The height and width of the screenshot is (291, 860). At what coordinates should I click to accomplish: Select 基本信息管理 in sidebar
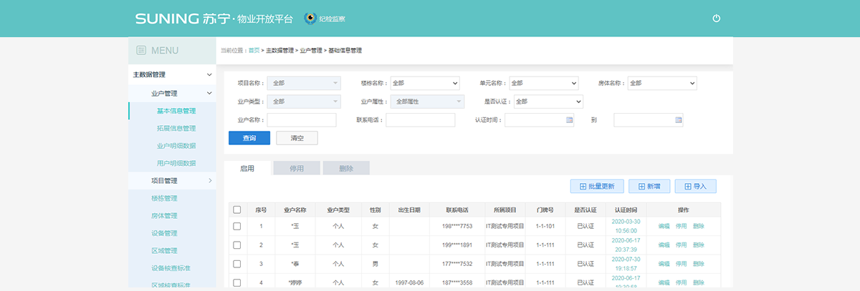click(176, 111)
